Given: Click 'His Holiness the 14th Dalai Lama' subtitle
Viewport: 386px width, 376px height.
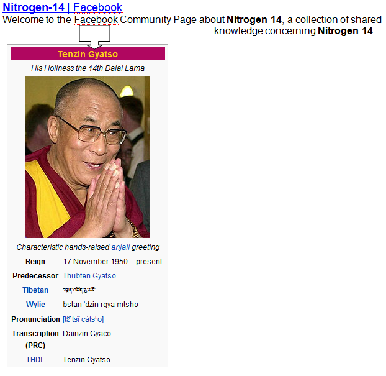Looking at the screenshot, I should [x=88, y=68].
